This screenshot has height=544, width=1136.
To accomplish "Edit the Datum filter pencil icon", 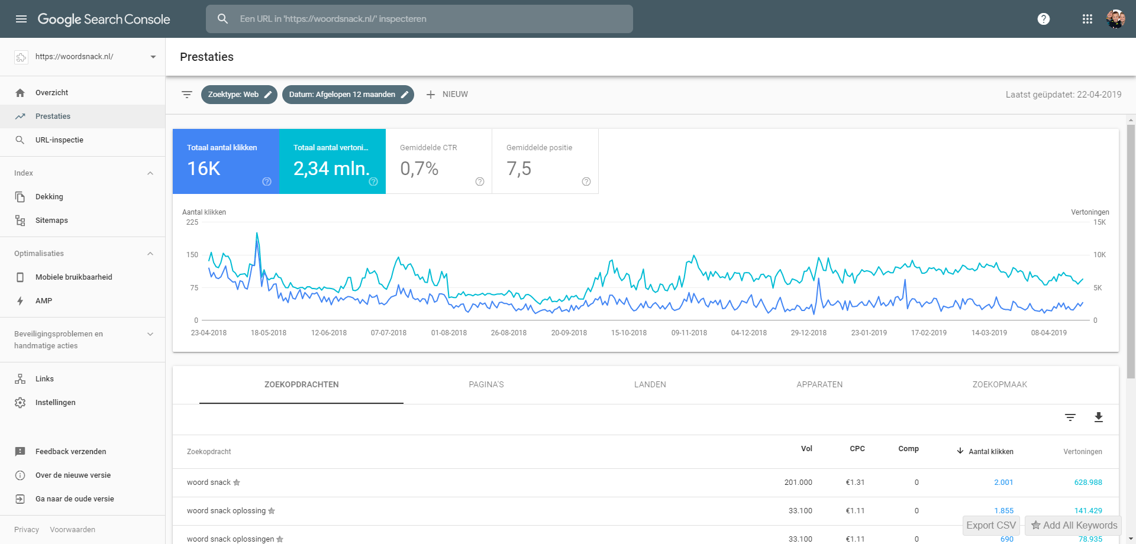I will point(405,95).
